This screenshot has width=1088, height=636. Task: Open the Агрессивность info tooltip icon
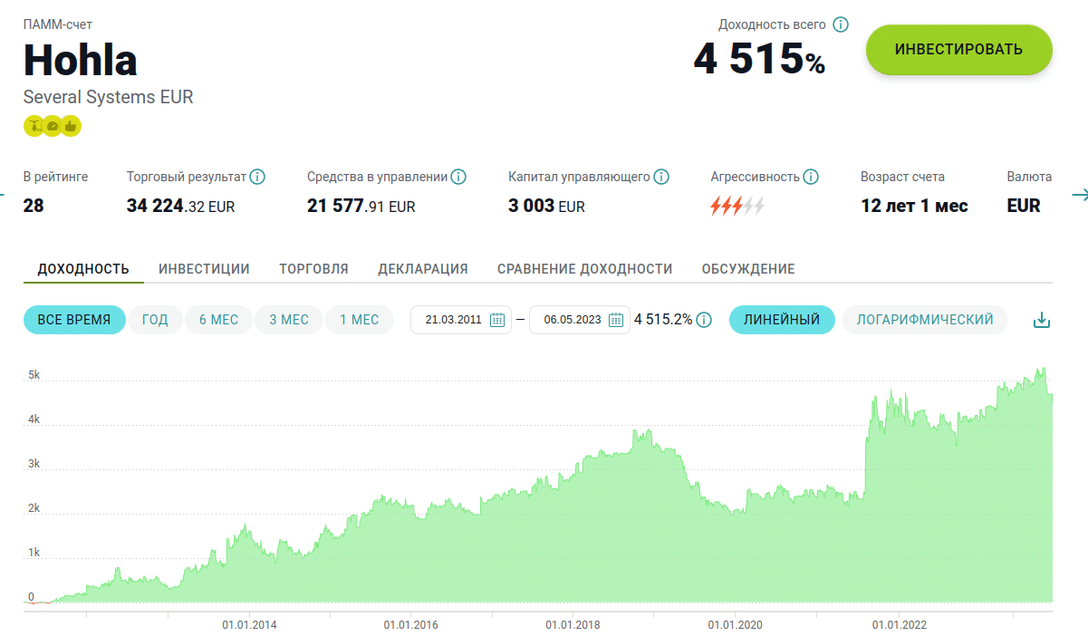[811, 177]
